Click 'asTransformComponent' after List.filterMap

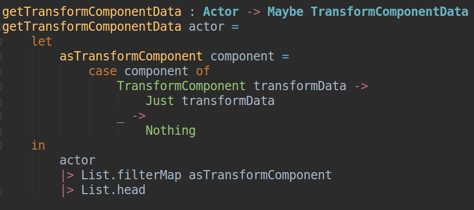coord(260,175)
